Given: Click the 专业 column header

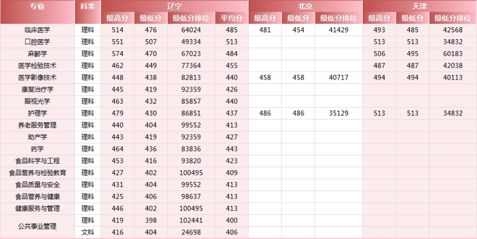Looking at the screenshot, I should click(37, 6).
